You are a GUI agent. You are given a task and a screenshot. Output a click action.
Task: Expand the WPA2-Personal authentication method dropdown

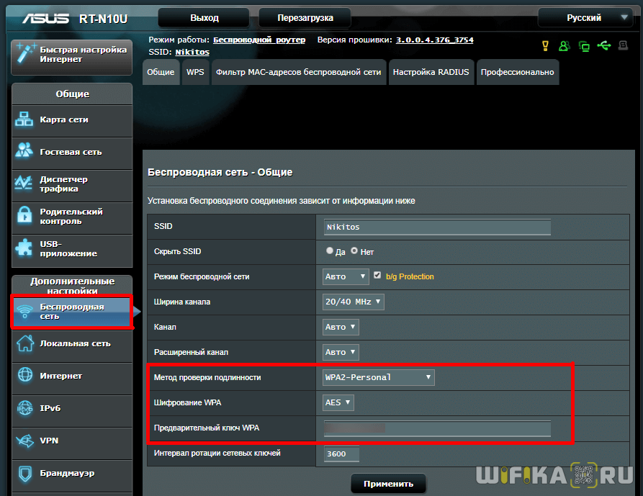(379, 377)
